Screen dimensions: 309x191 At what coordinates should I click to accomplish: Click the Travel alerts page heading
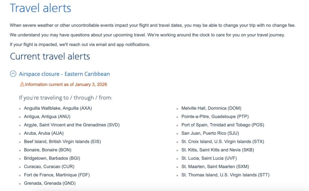point(40,8)
